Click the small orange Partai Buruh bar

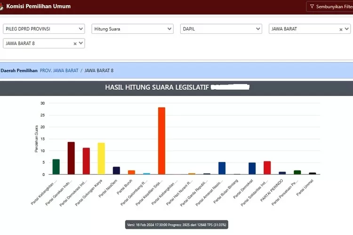pyautogui.click(x=131, y=172)
